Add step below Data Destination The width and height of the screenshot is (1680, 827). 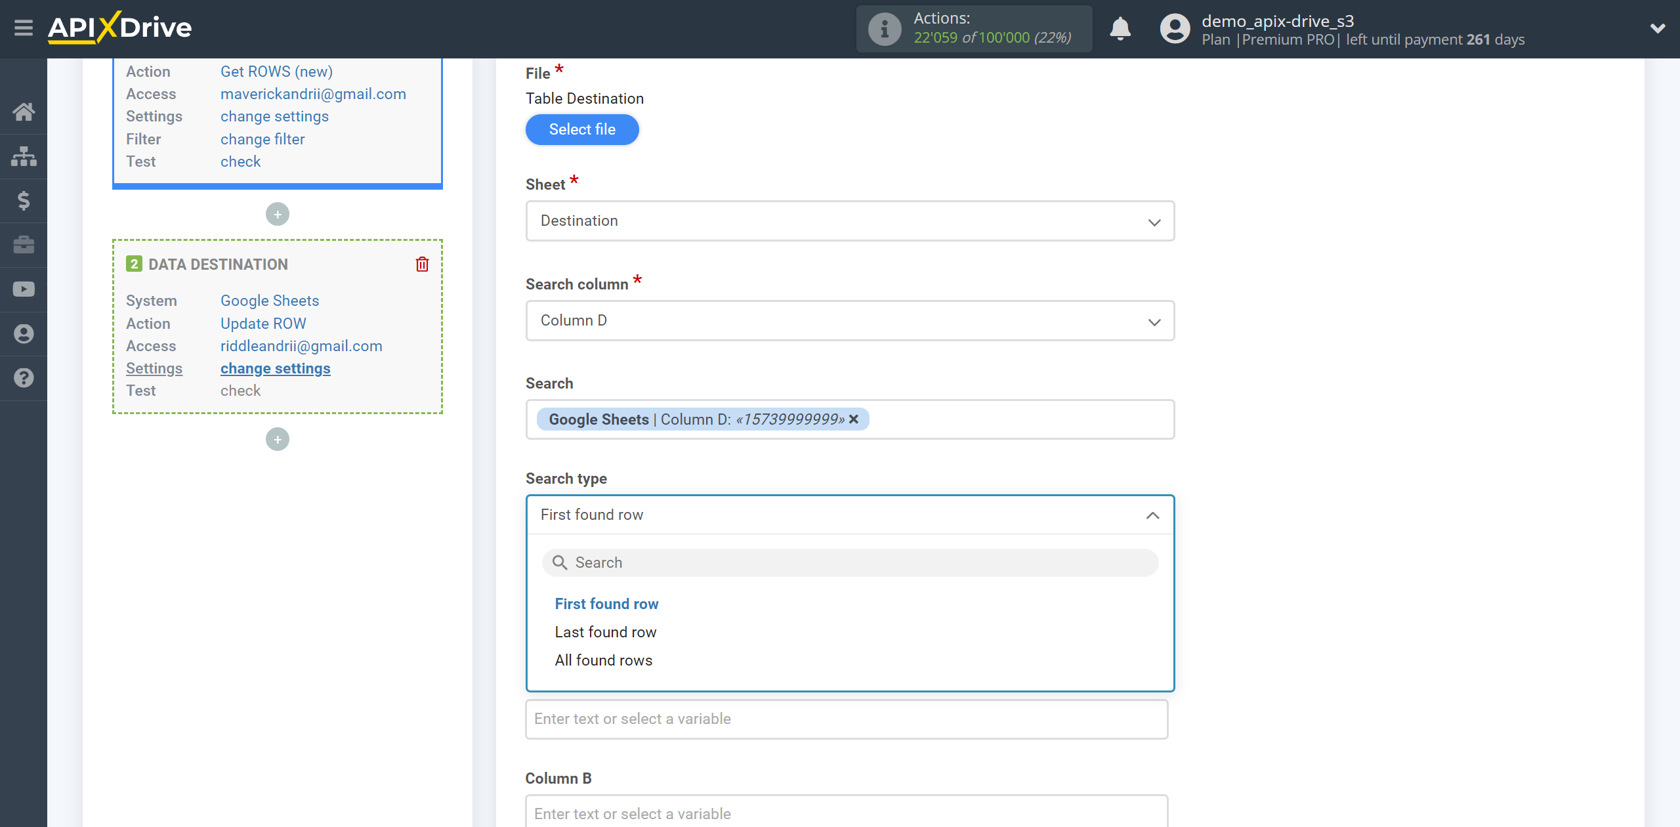pos(278,439)
